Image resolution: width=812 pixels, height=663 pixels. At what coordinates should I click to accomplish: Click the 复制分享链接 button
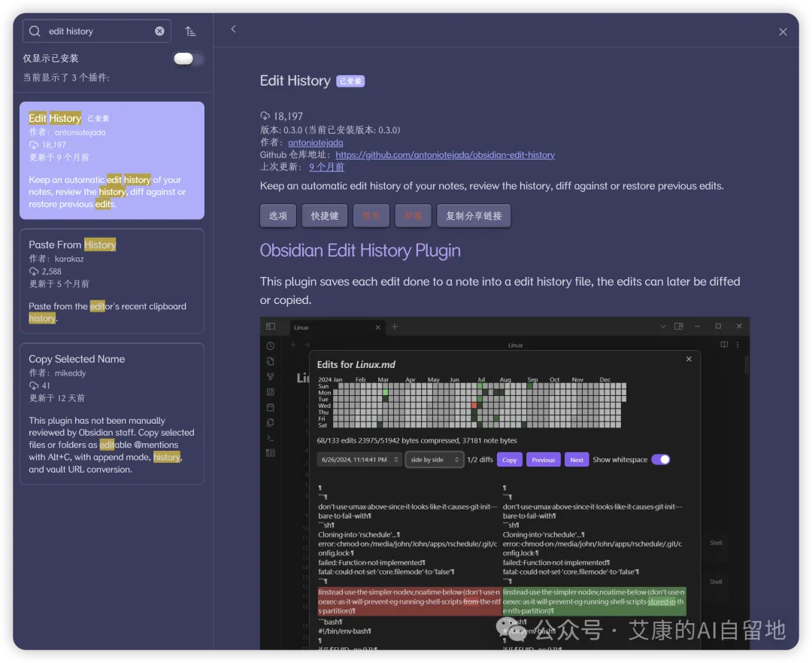point(474,216)
